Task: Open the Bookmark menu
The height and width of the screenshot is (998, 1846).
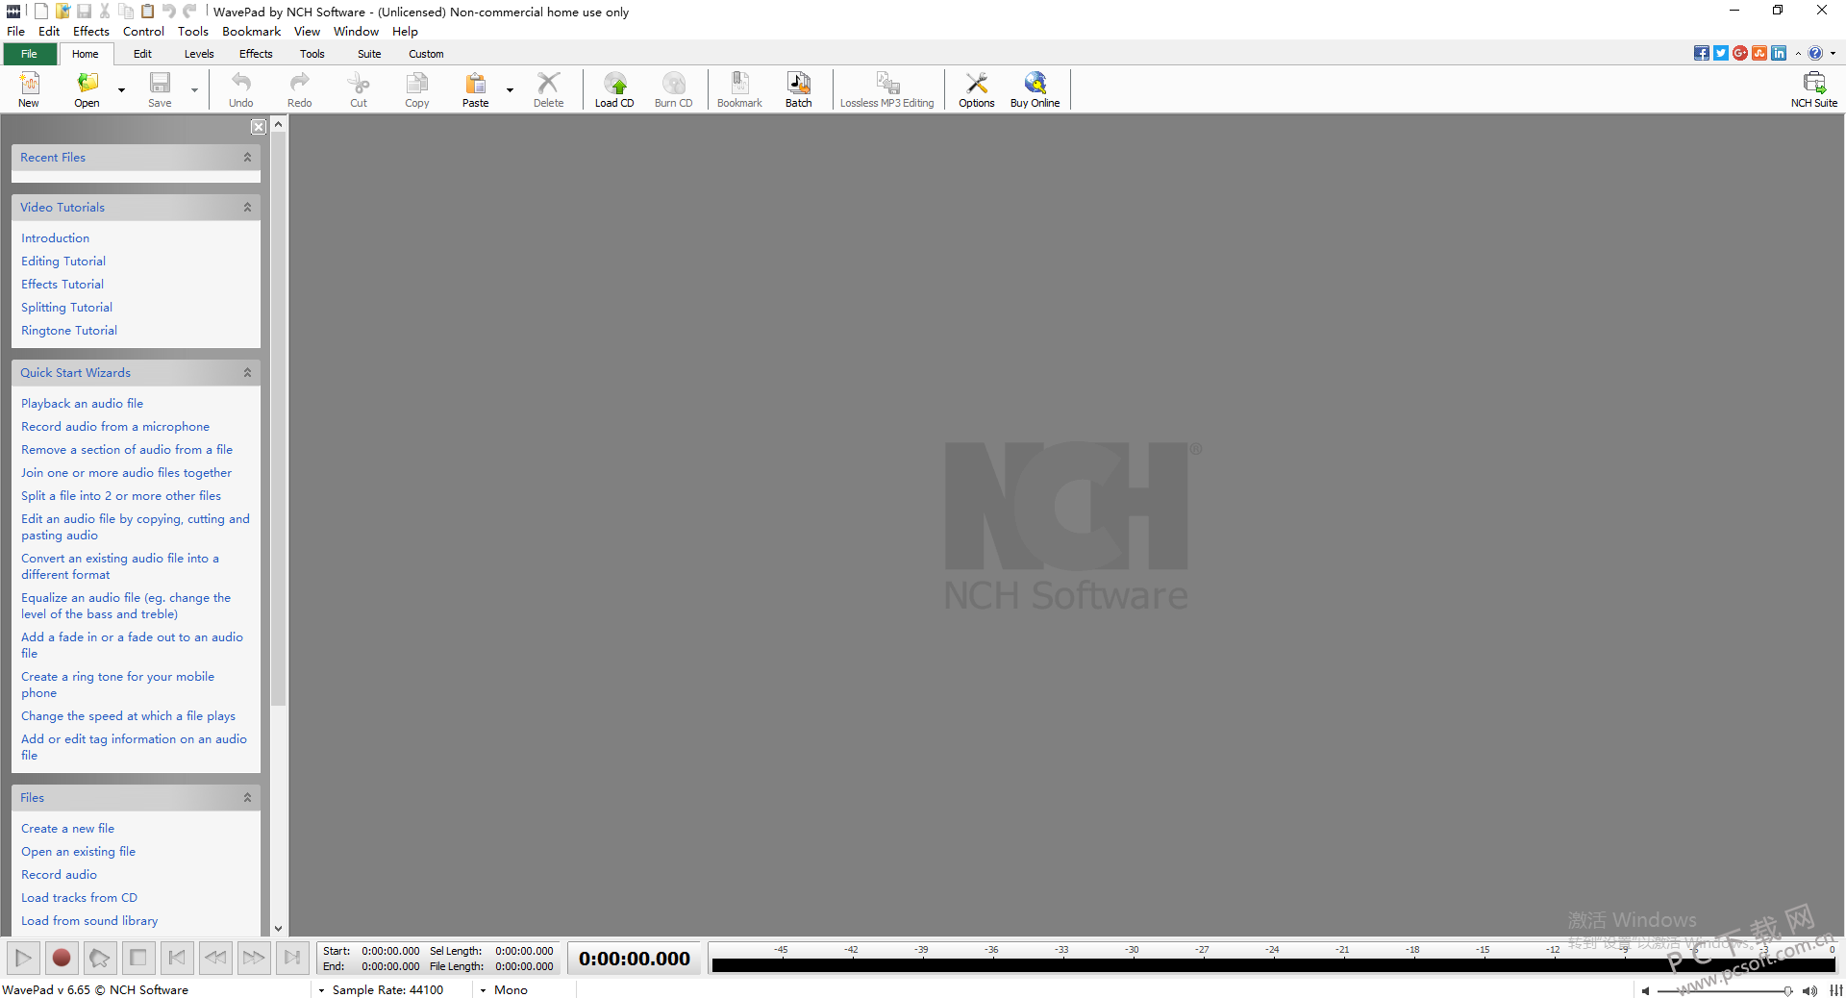Action: point(251,32)
